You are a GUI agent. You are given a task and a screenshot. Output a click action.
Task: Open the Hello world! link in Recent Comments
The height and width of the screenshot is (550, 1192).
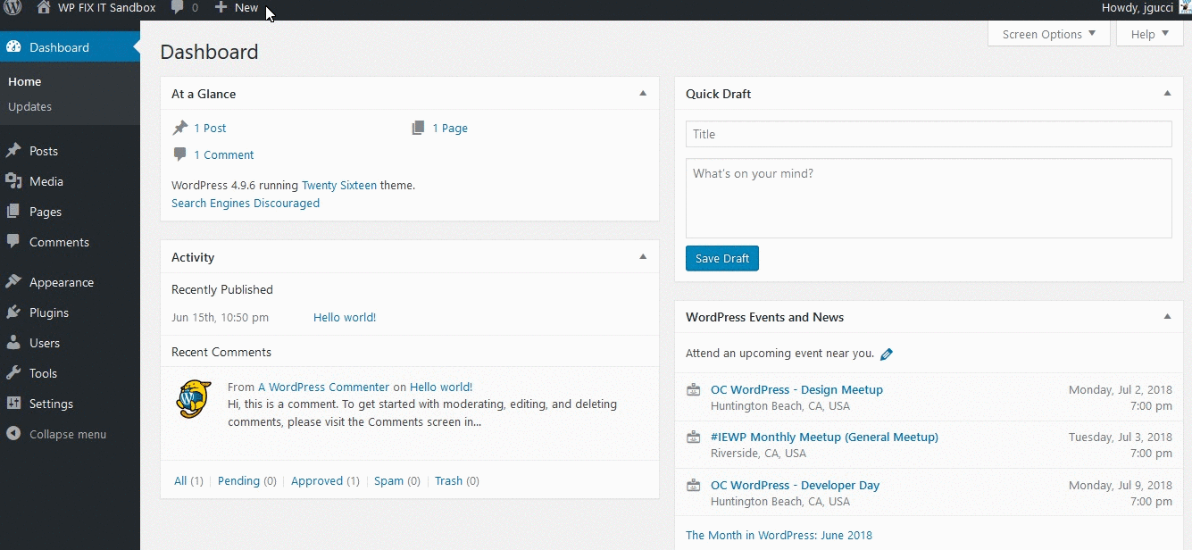click(x=441, y=387)
